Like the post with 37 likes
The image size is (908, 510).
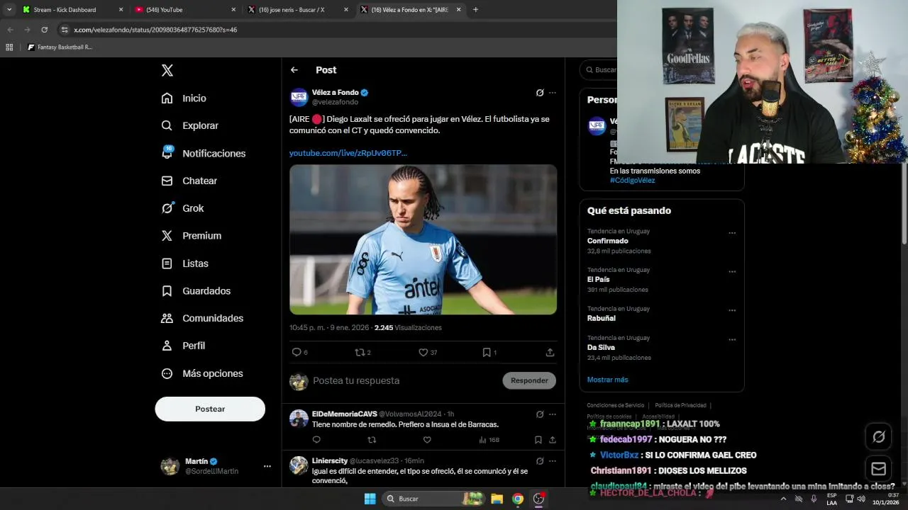[x=423, y=352]
